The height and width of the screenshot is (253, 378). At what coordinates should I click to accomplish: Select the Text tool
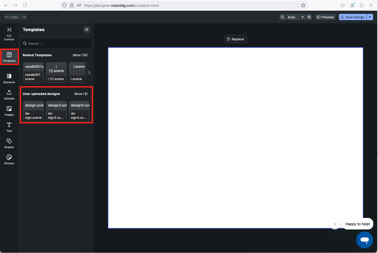click(9, 127)
